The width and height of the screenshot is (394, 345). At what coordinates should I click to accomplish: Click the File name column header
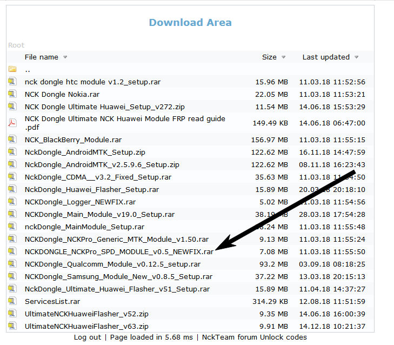tap(42, 57)
